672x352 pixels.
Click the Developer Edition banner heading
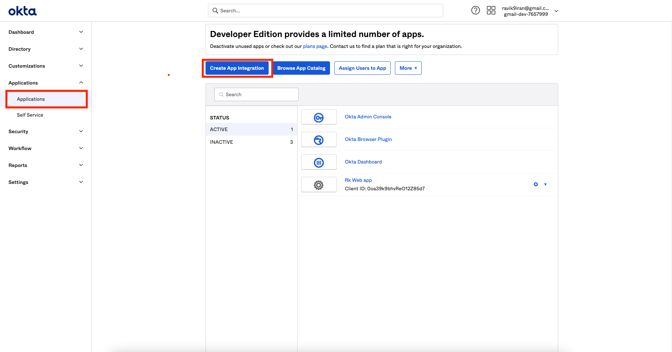pos(317,34)
